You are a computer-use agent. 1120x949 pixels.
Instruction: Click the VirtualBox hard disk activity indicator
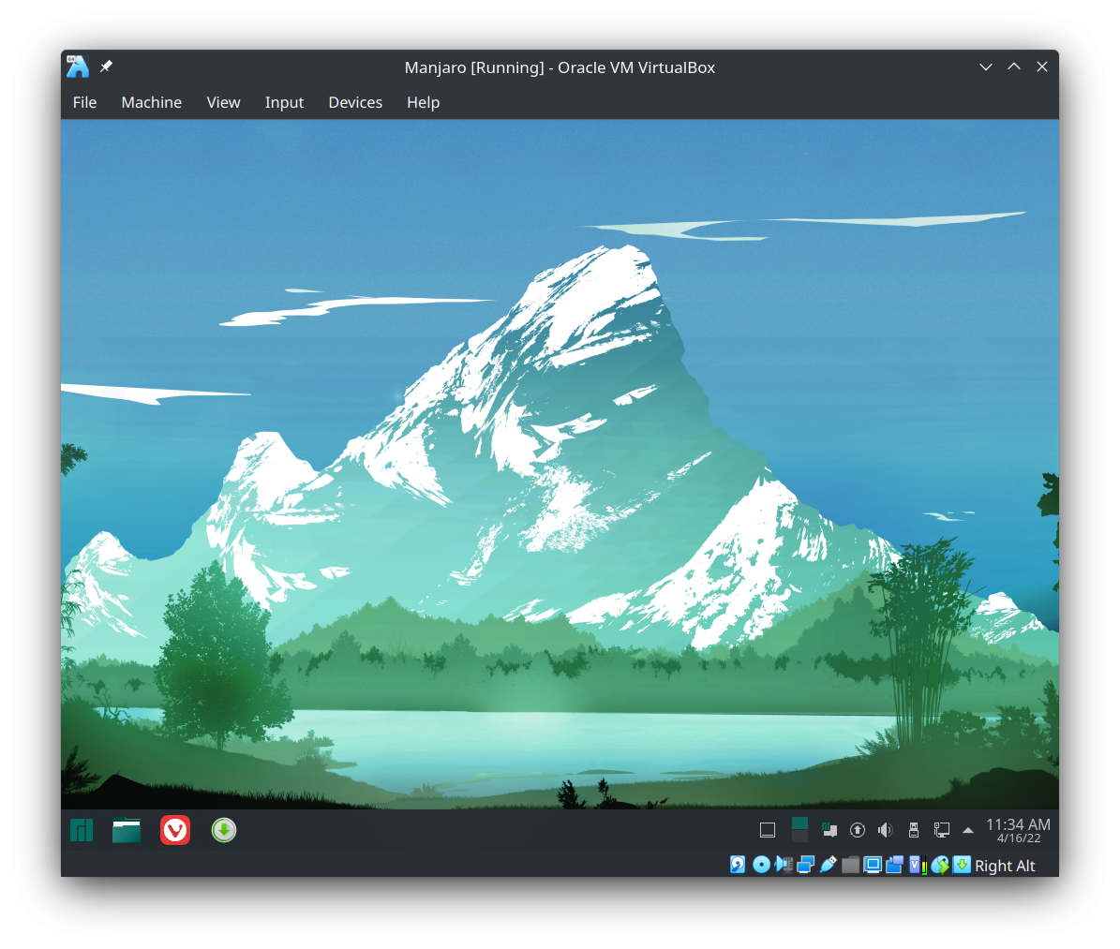pos(739,865)
